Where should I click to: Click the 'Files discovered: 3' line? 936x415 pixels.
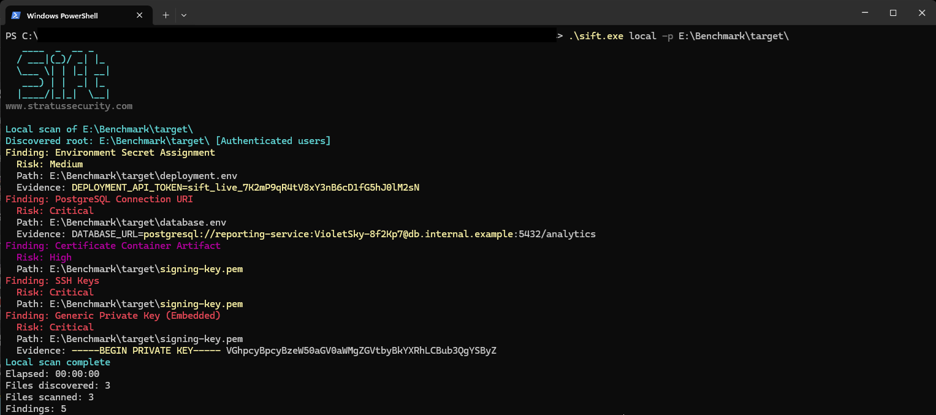click(58, 386)
